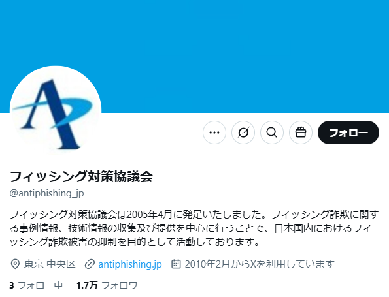This screenshot has width=389, height=297.
Task: Click the 東京 中央区 location text
Action: [x=50, y=264]
